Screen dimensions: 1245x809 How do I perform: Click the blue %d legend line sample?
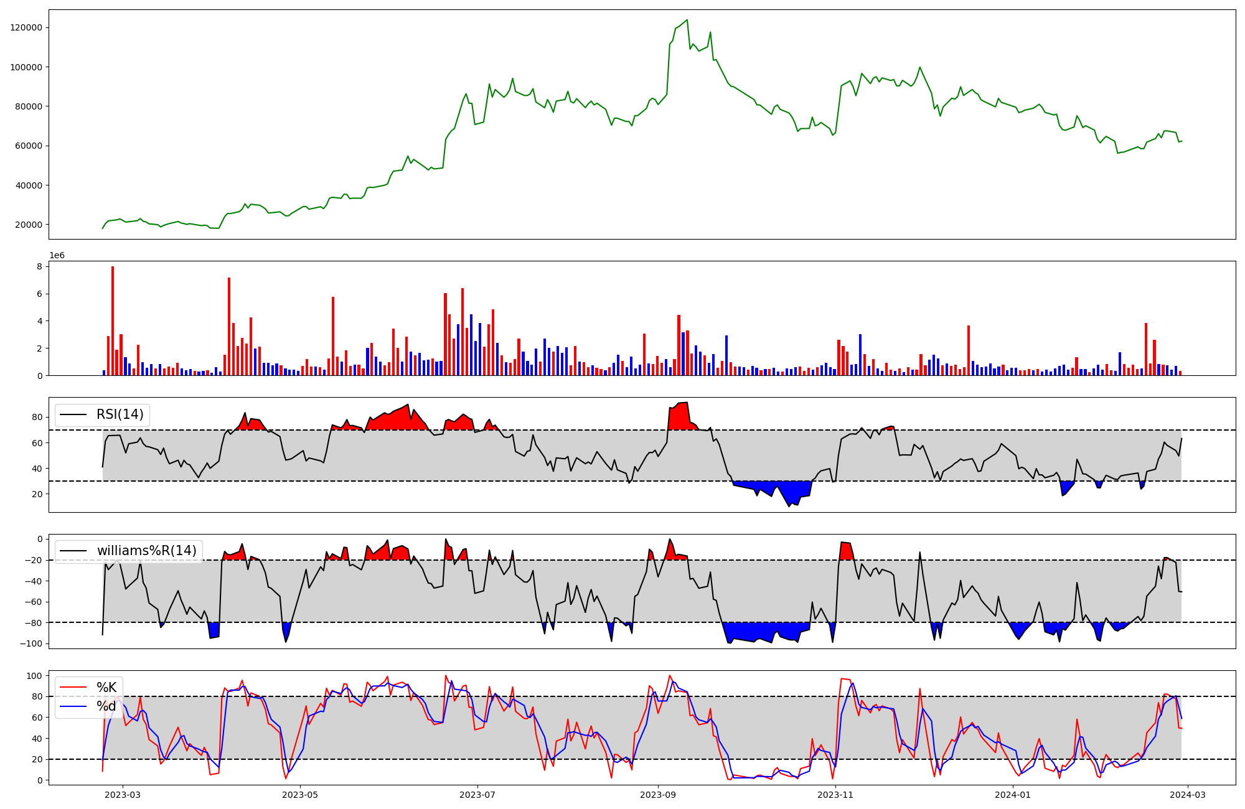coord(73,706)
